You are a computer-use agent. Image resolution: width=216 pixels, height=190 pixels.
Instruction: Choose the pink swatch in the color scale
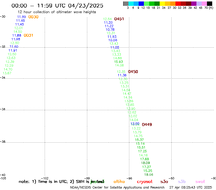204,4
